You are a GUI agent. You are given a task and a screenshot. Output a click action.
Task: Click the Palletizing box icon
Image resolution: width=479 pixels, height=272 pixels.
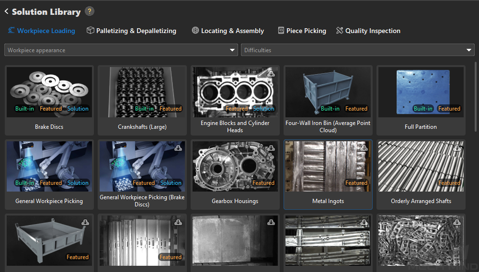90,30
